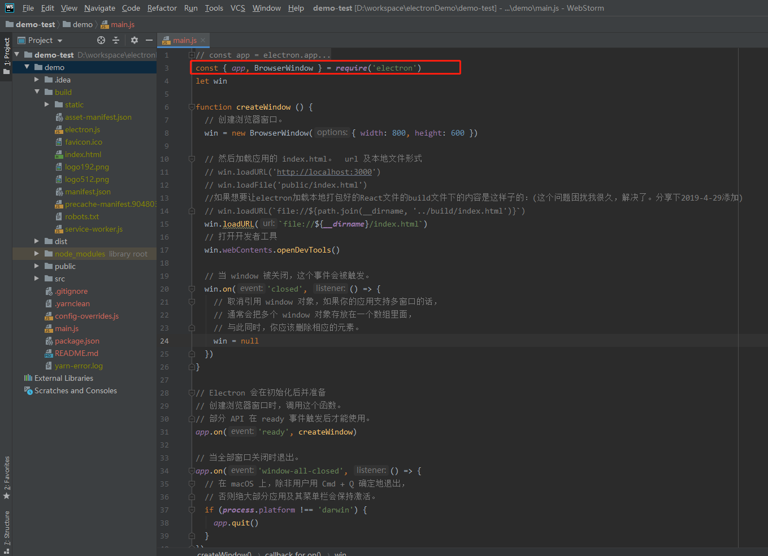768x556 pixels.
Task: Expand the static folder
Action: point(47,105)
